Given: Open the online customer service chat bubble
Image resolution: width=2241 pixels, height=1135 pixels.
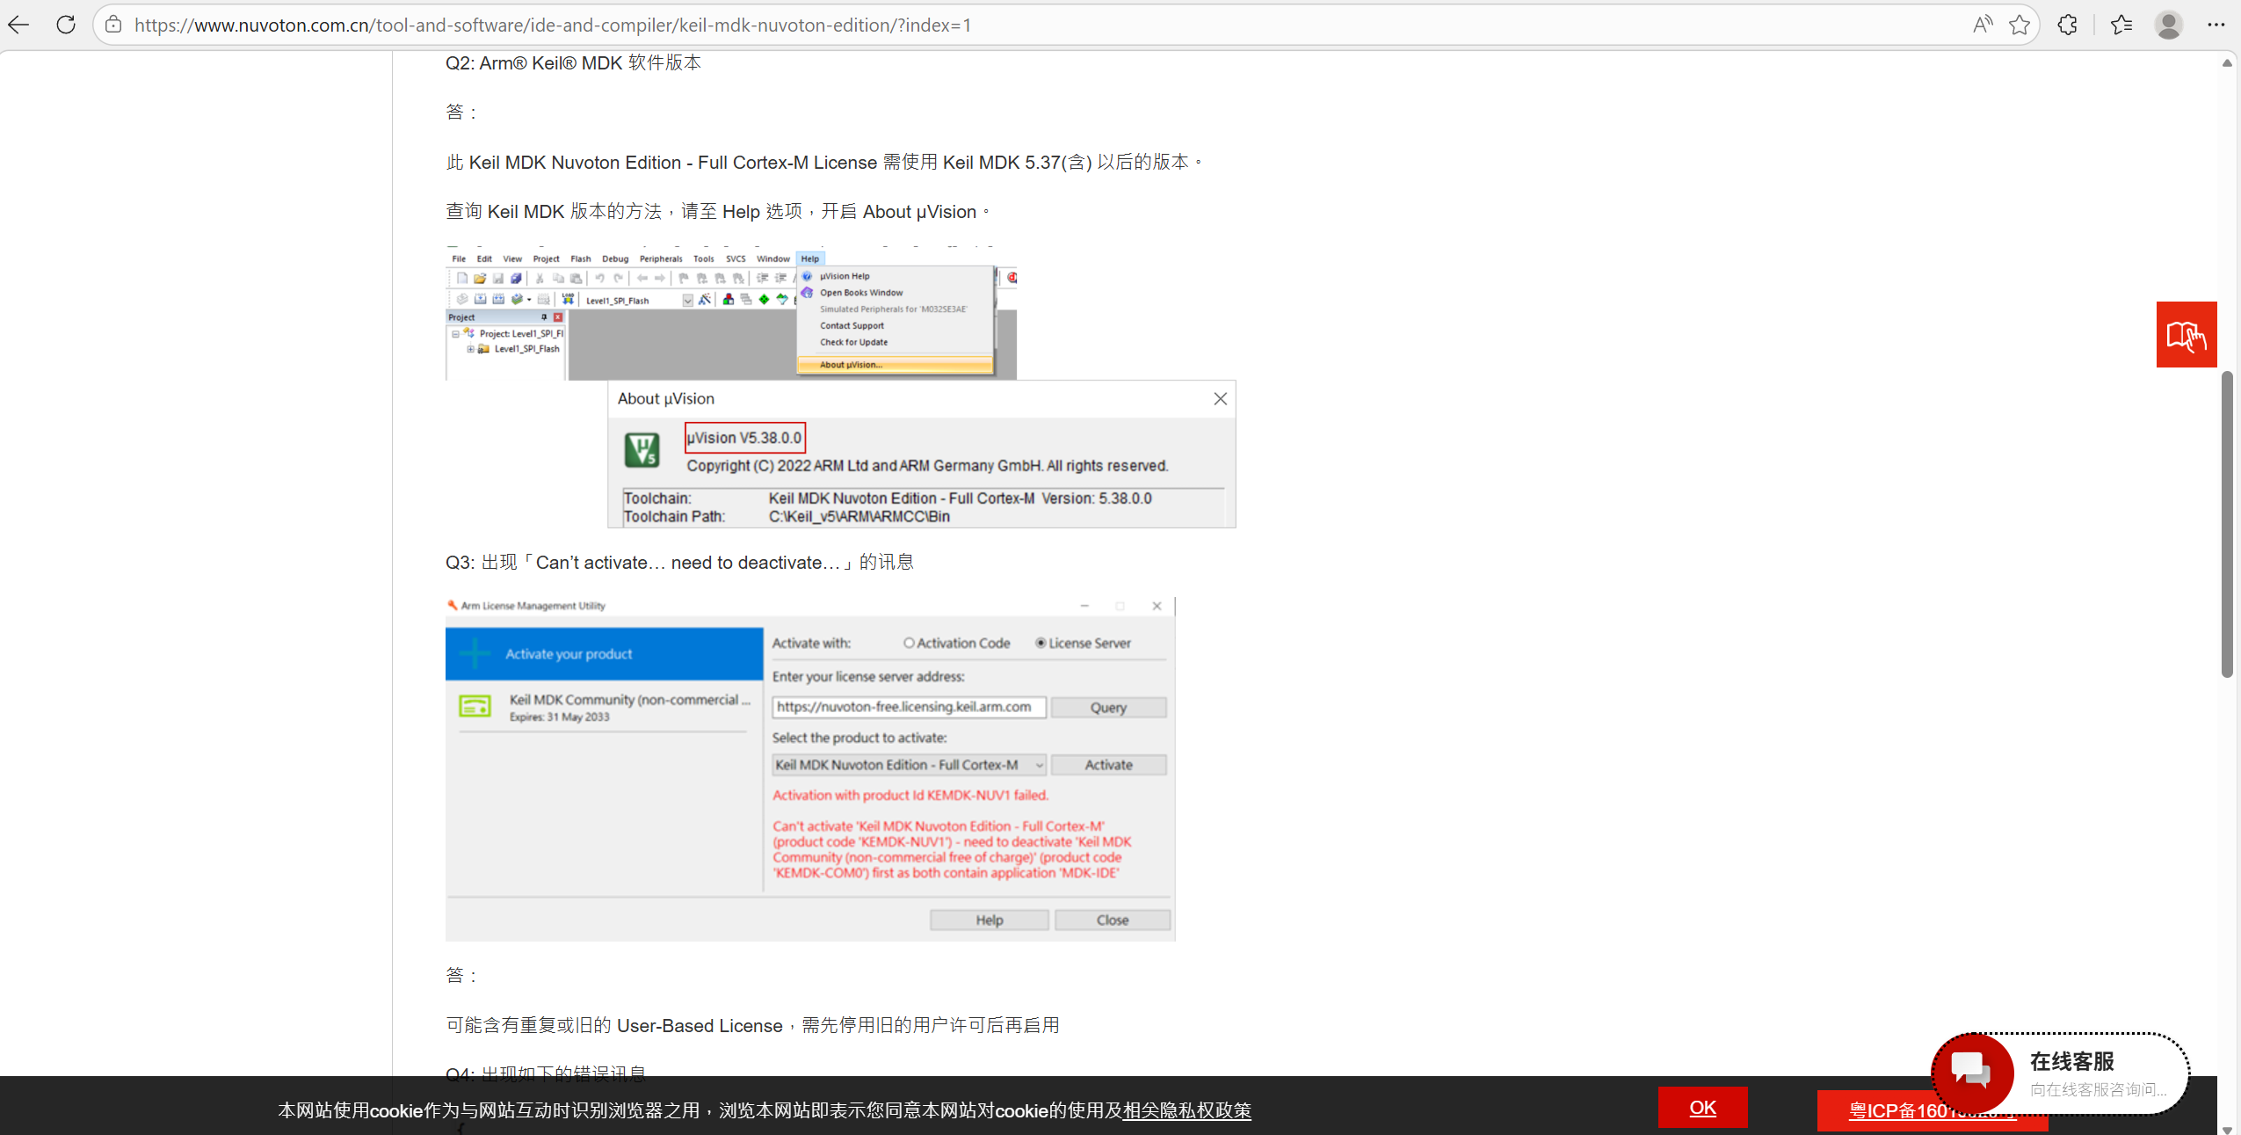Looking at the screenshot, I should [1972, 1072].
